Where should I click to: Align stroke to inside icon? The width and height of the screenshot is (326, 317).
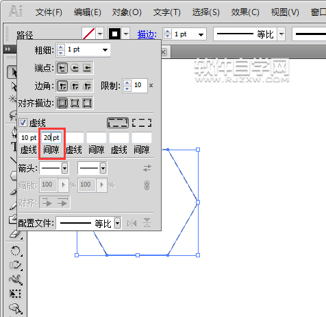point(75,103)
